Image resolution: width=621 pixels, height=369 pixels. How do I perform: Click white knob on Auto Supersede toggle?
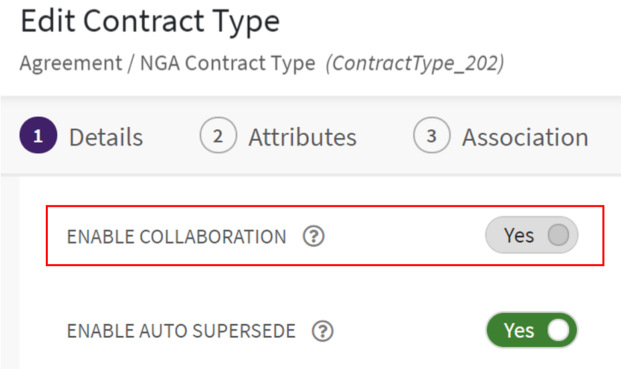coord(559,331)
